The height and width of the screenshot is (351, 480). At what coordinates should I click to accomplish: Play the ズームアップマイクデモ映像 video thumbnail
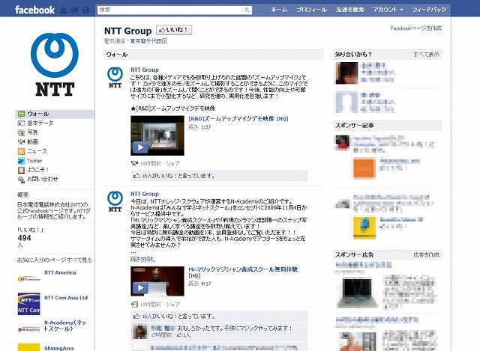pos(157,135)
